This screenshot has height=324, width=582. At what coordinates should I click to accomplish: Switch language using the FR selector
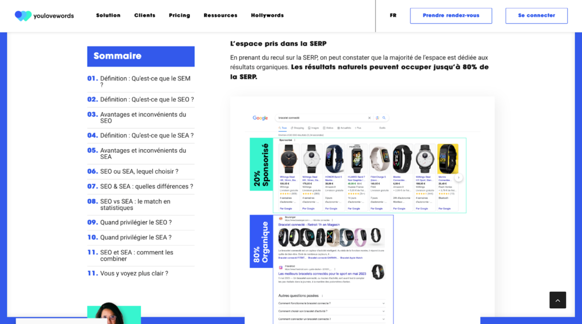click(393, 15)
